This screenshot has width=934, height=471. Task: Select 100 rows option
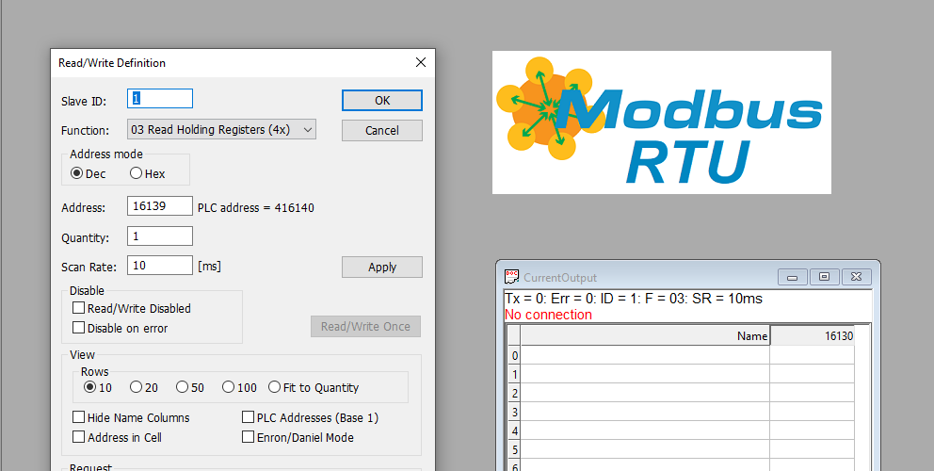point(239,387)
